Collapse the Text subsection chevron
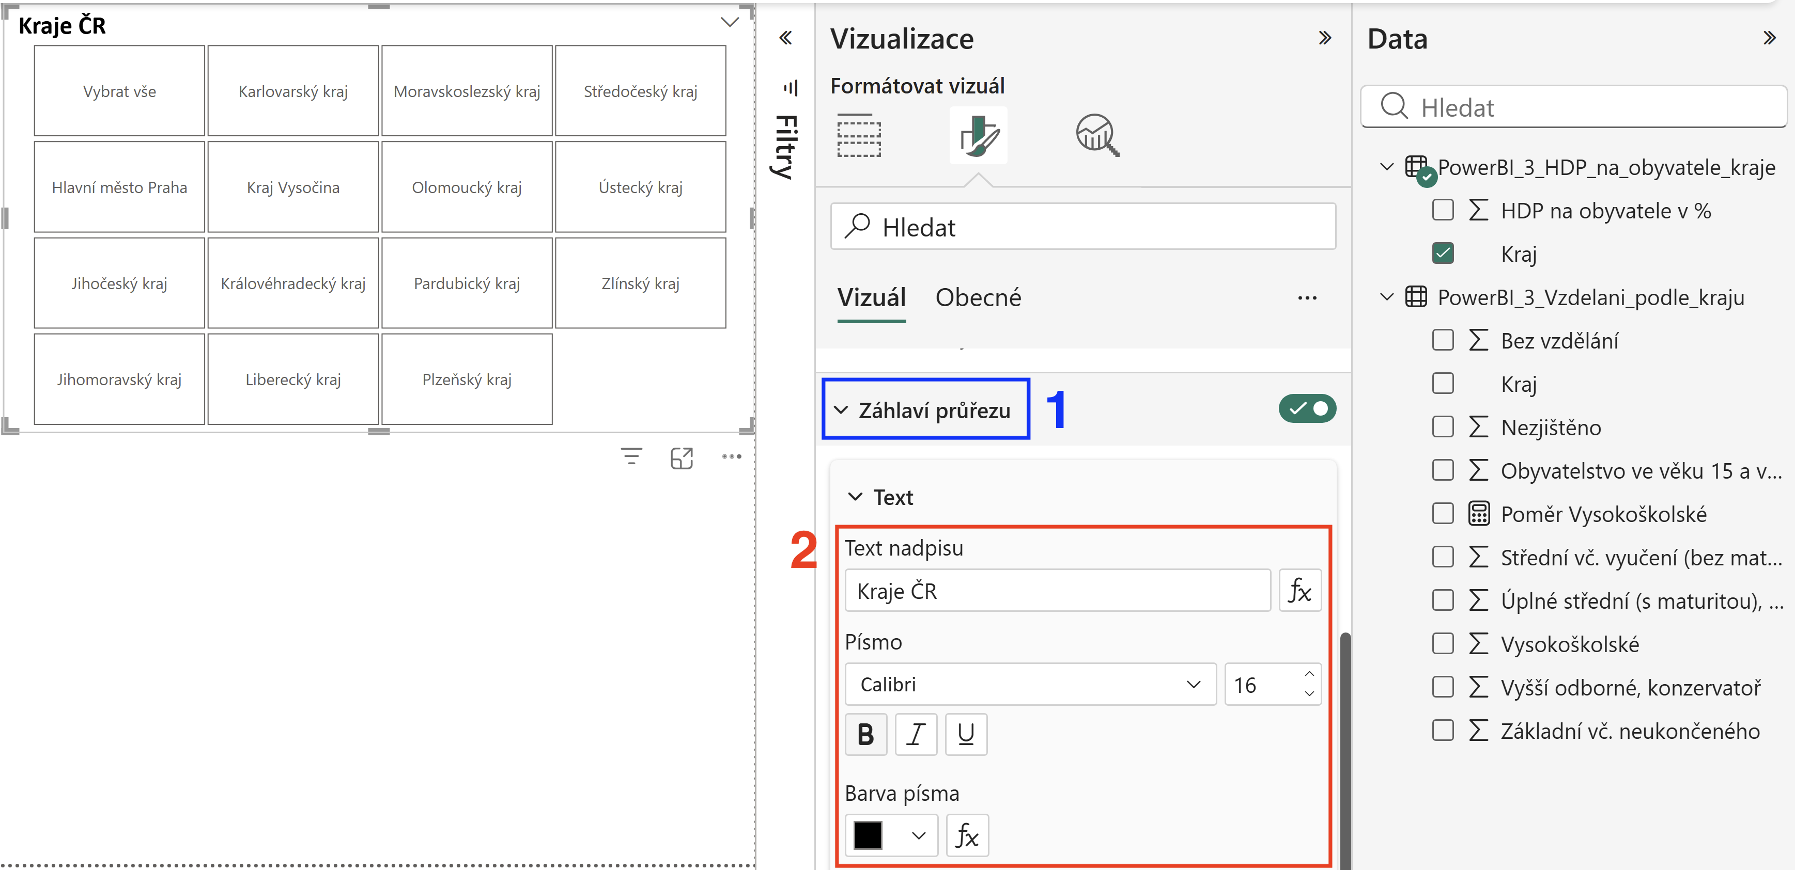 855,497
